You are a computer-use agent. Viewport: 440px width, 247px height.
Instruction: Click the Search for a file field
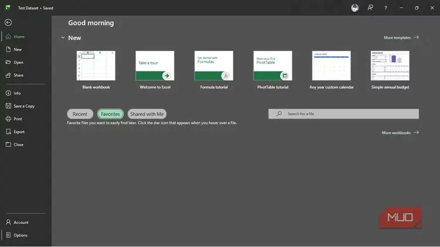click(343, 114)
